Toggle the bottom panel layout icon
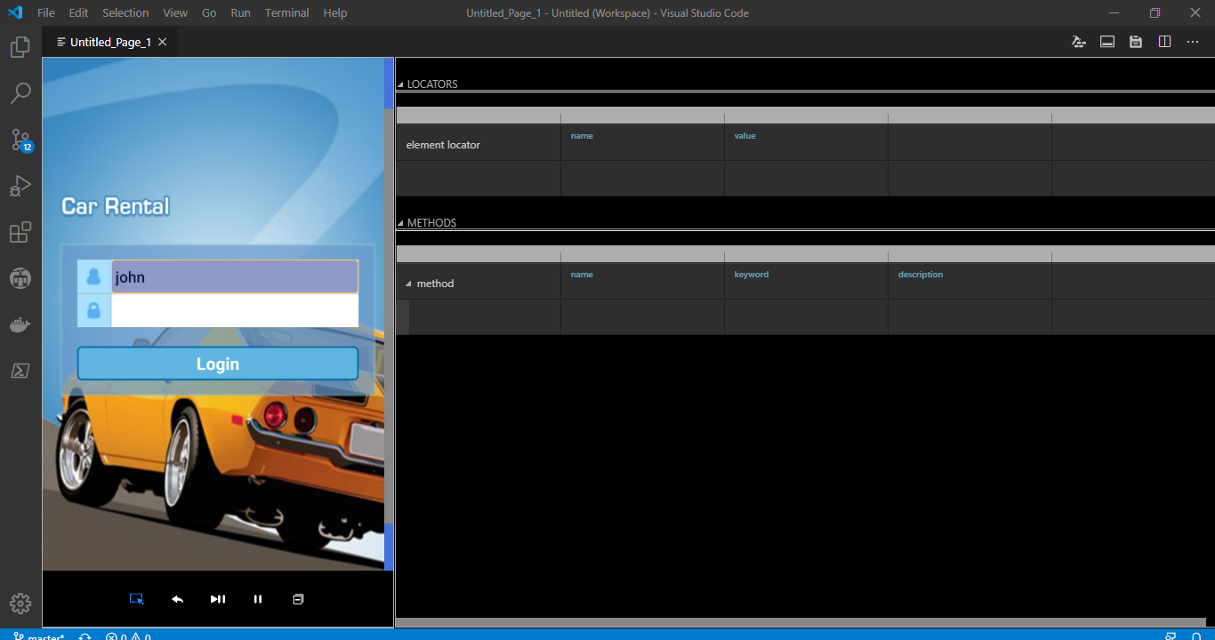The height and width of the screenshot is (640, 1215). click(1107, 42)
